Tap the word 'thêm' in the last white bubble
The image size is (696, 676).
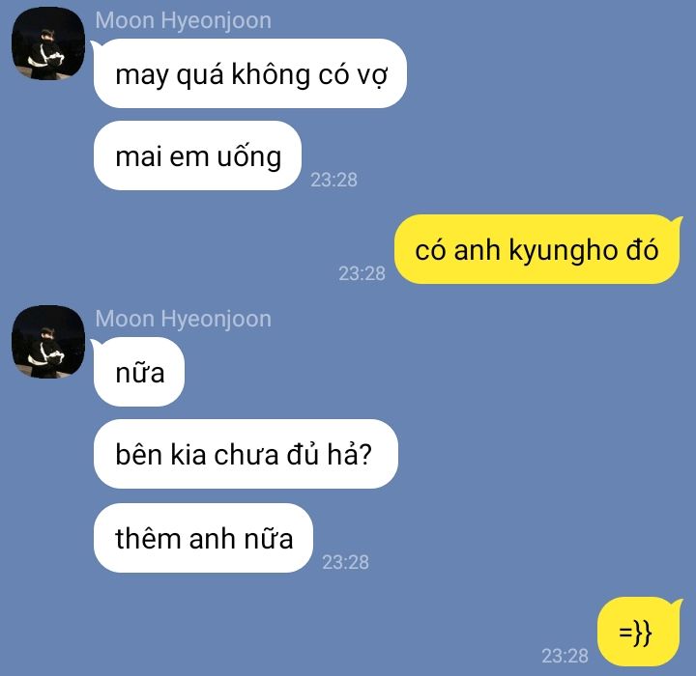coord(148,539)
